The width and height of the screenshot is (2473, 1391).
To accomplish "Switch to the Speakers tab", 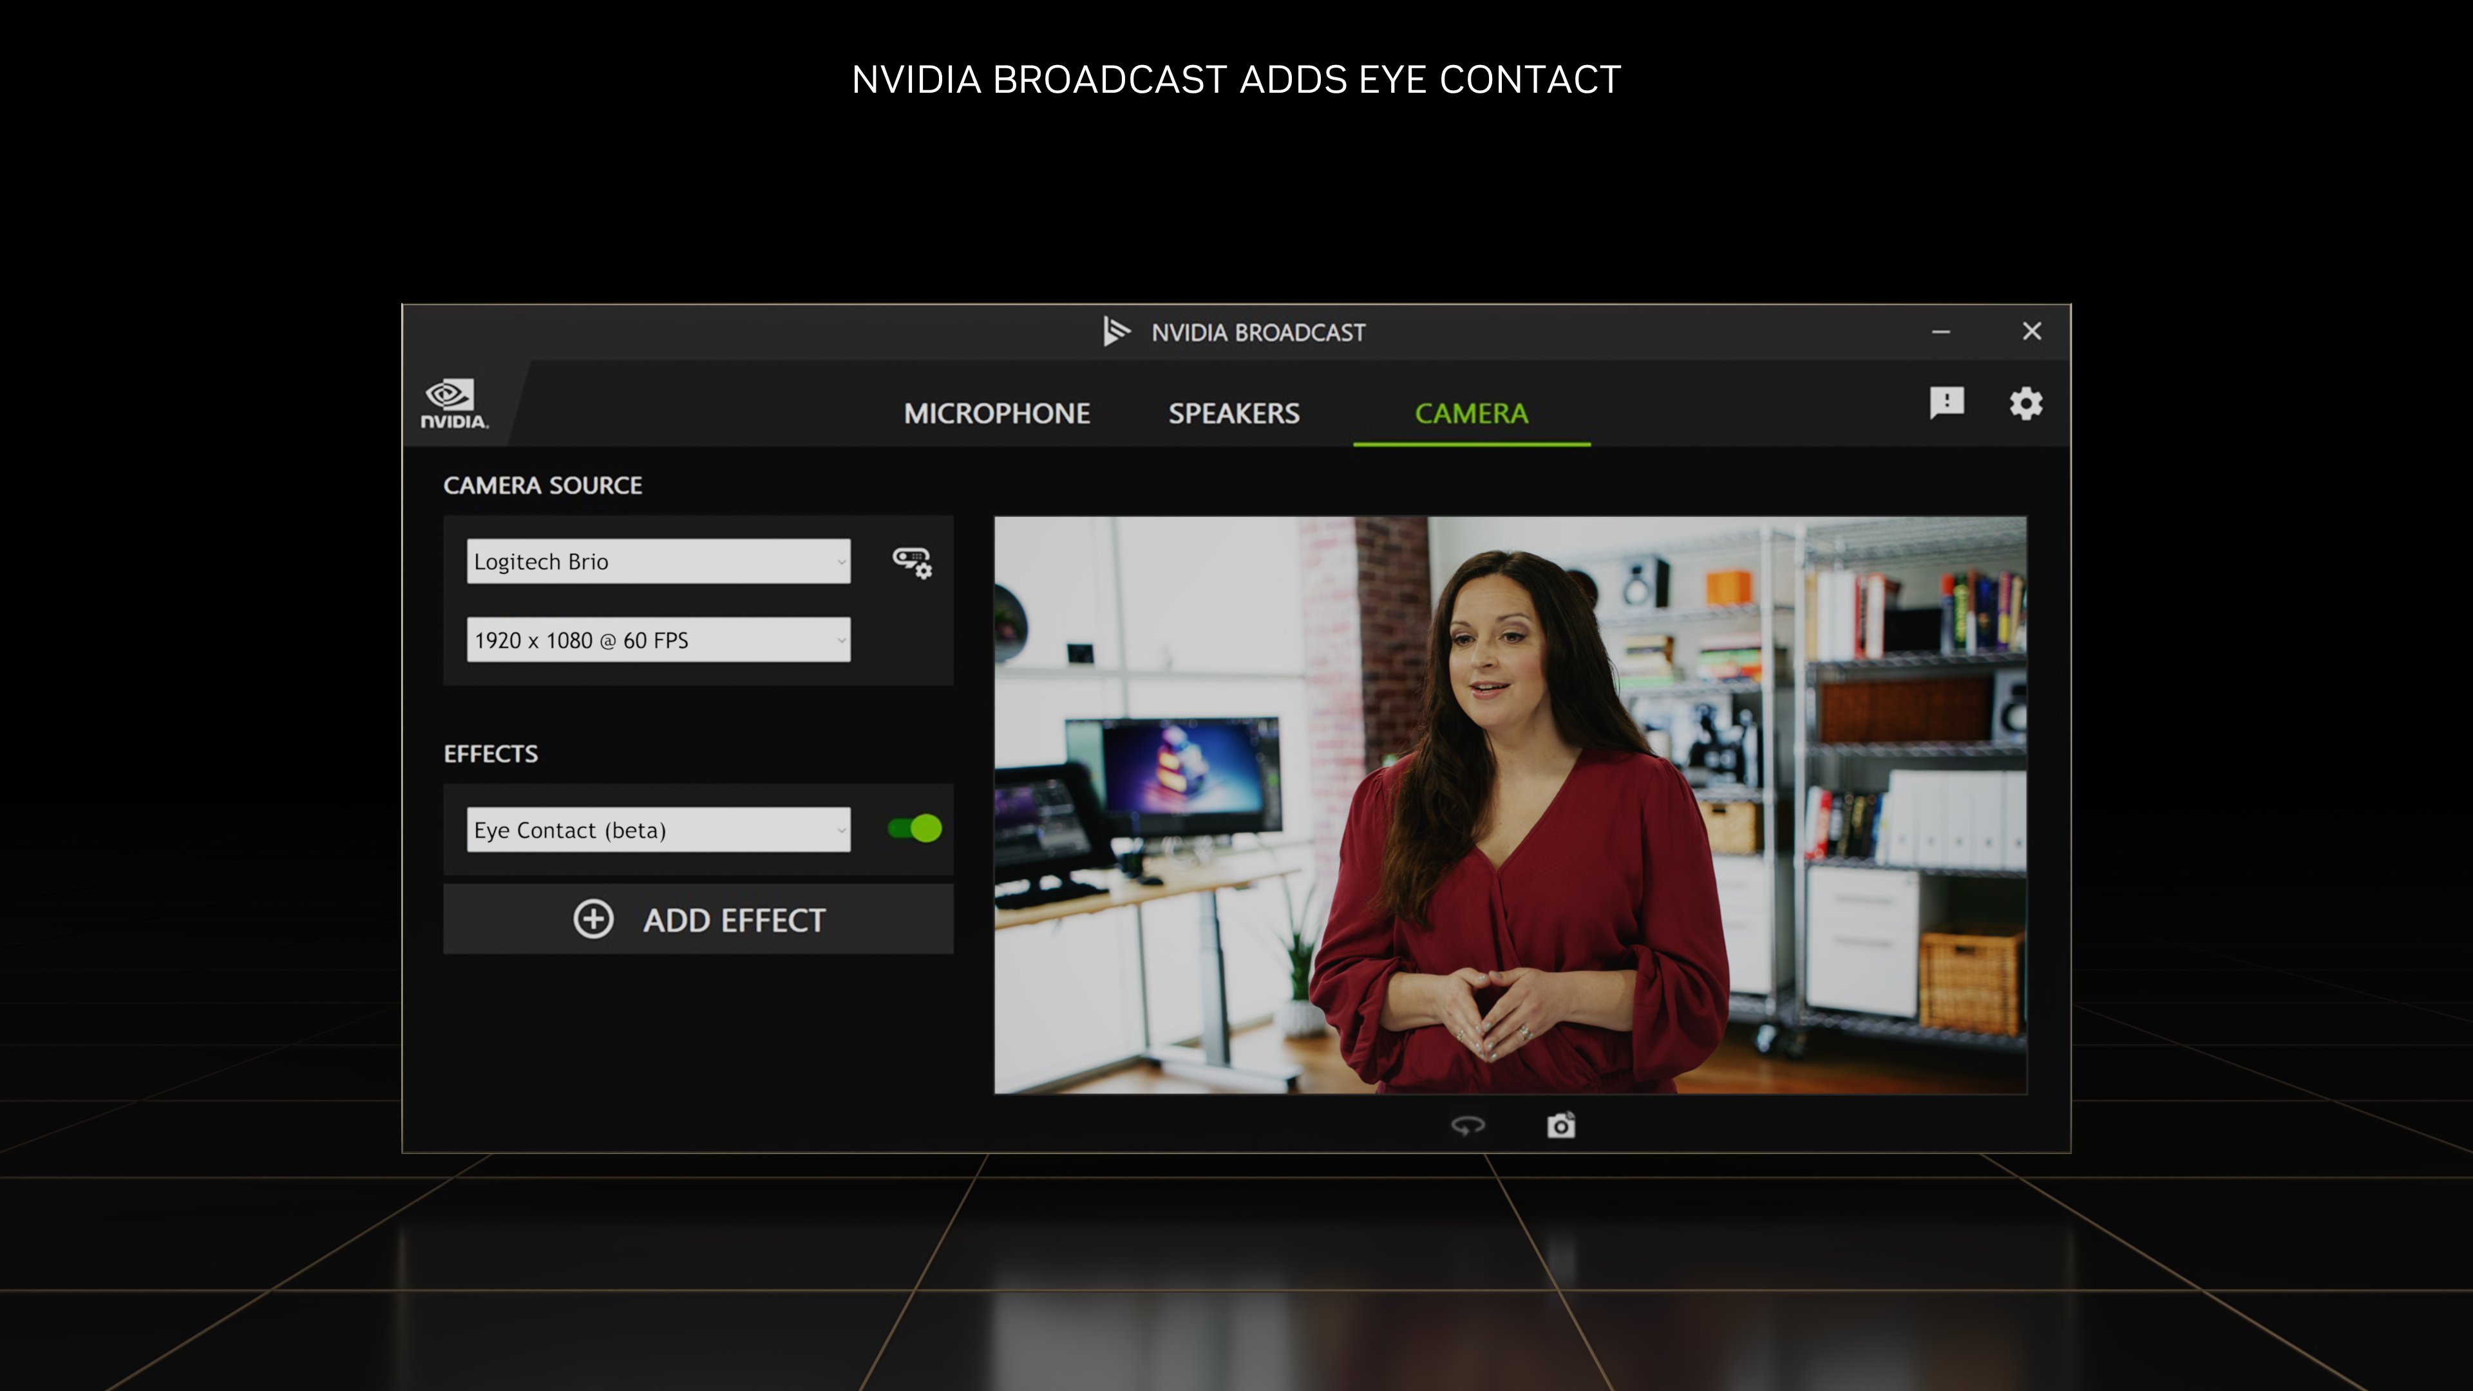I will point(1234,413).
